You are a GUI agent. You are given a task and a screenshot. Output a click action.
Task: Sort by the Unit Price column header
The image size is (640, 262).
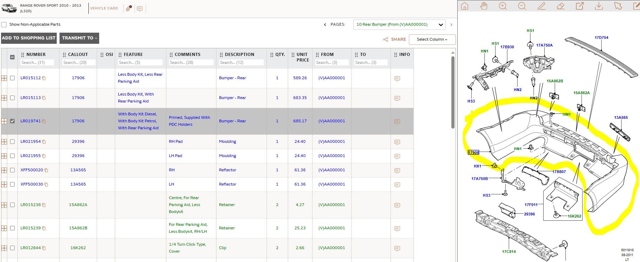pos(302,57)
